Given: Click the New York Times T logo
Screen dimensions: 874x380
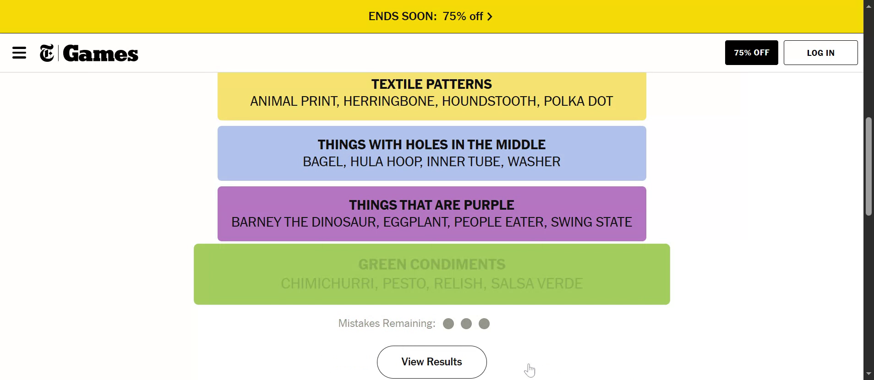Looking at the screenshot, I should click(47, 53).
